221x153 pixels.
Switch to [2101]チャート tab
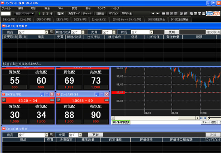coord(127,19)
